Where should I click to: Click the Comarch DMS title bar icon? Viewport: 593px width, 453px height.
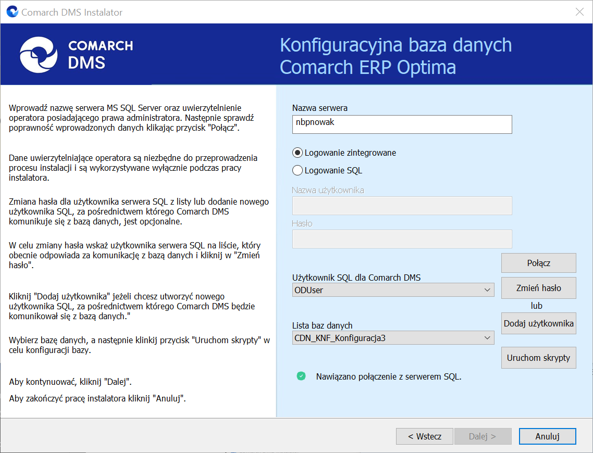(13, 11)
